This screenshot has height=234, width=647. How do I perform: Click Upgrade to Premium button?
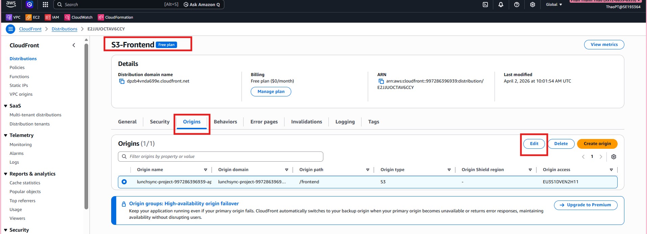pyautogui.click(x=585, y=205)
